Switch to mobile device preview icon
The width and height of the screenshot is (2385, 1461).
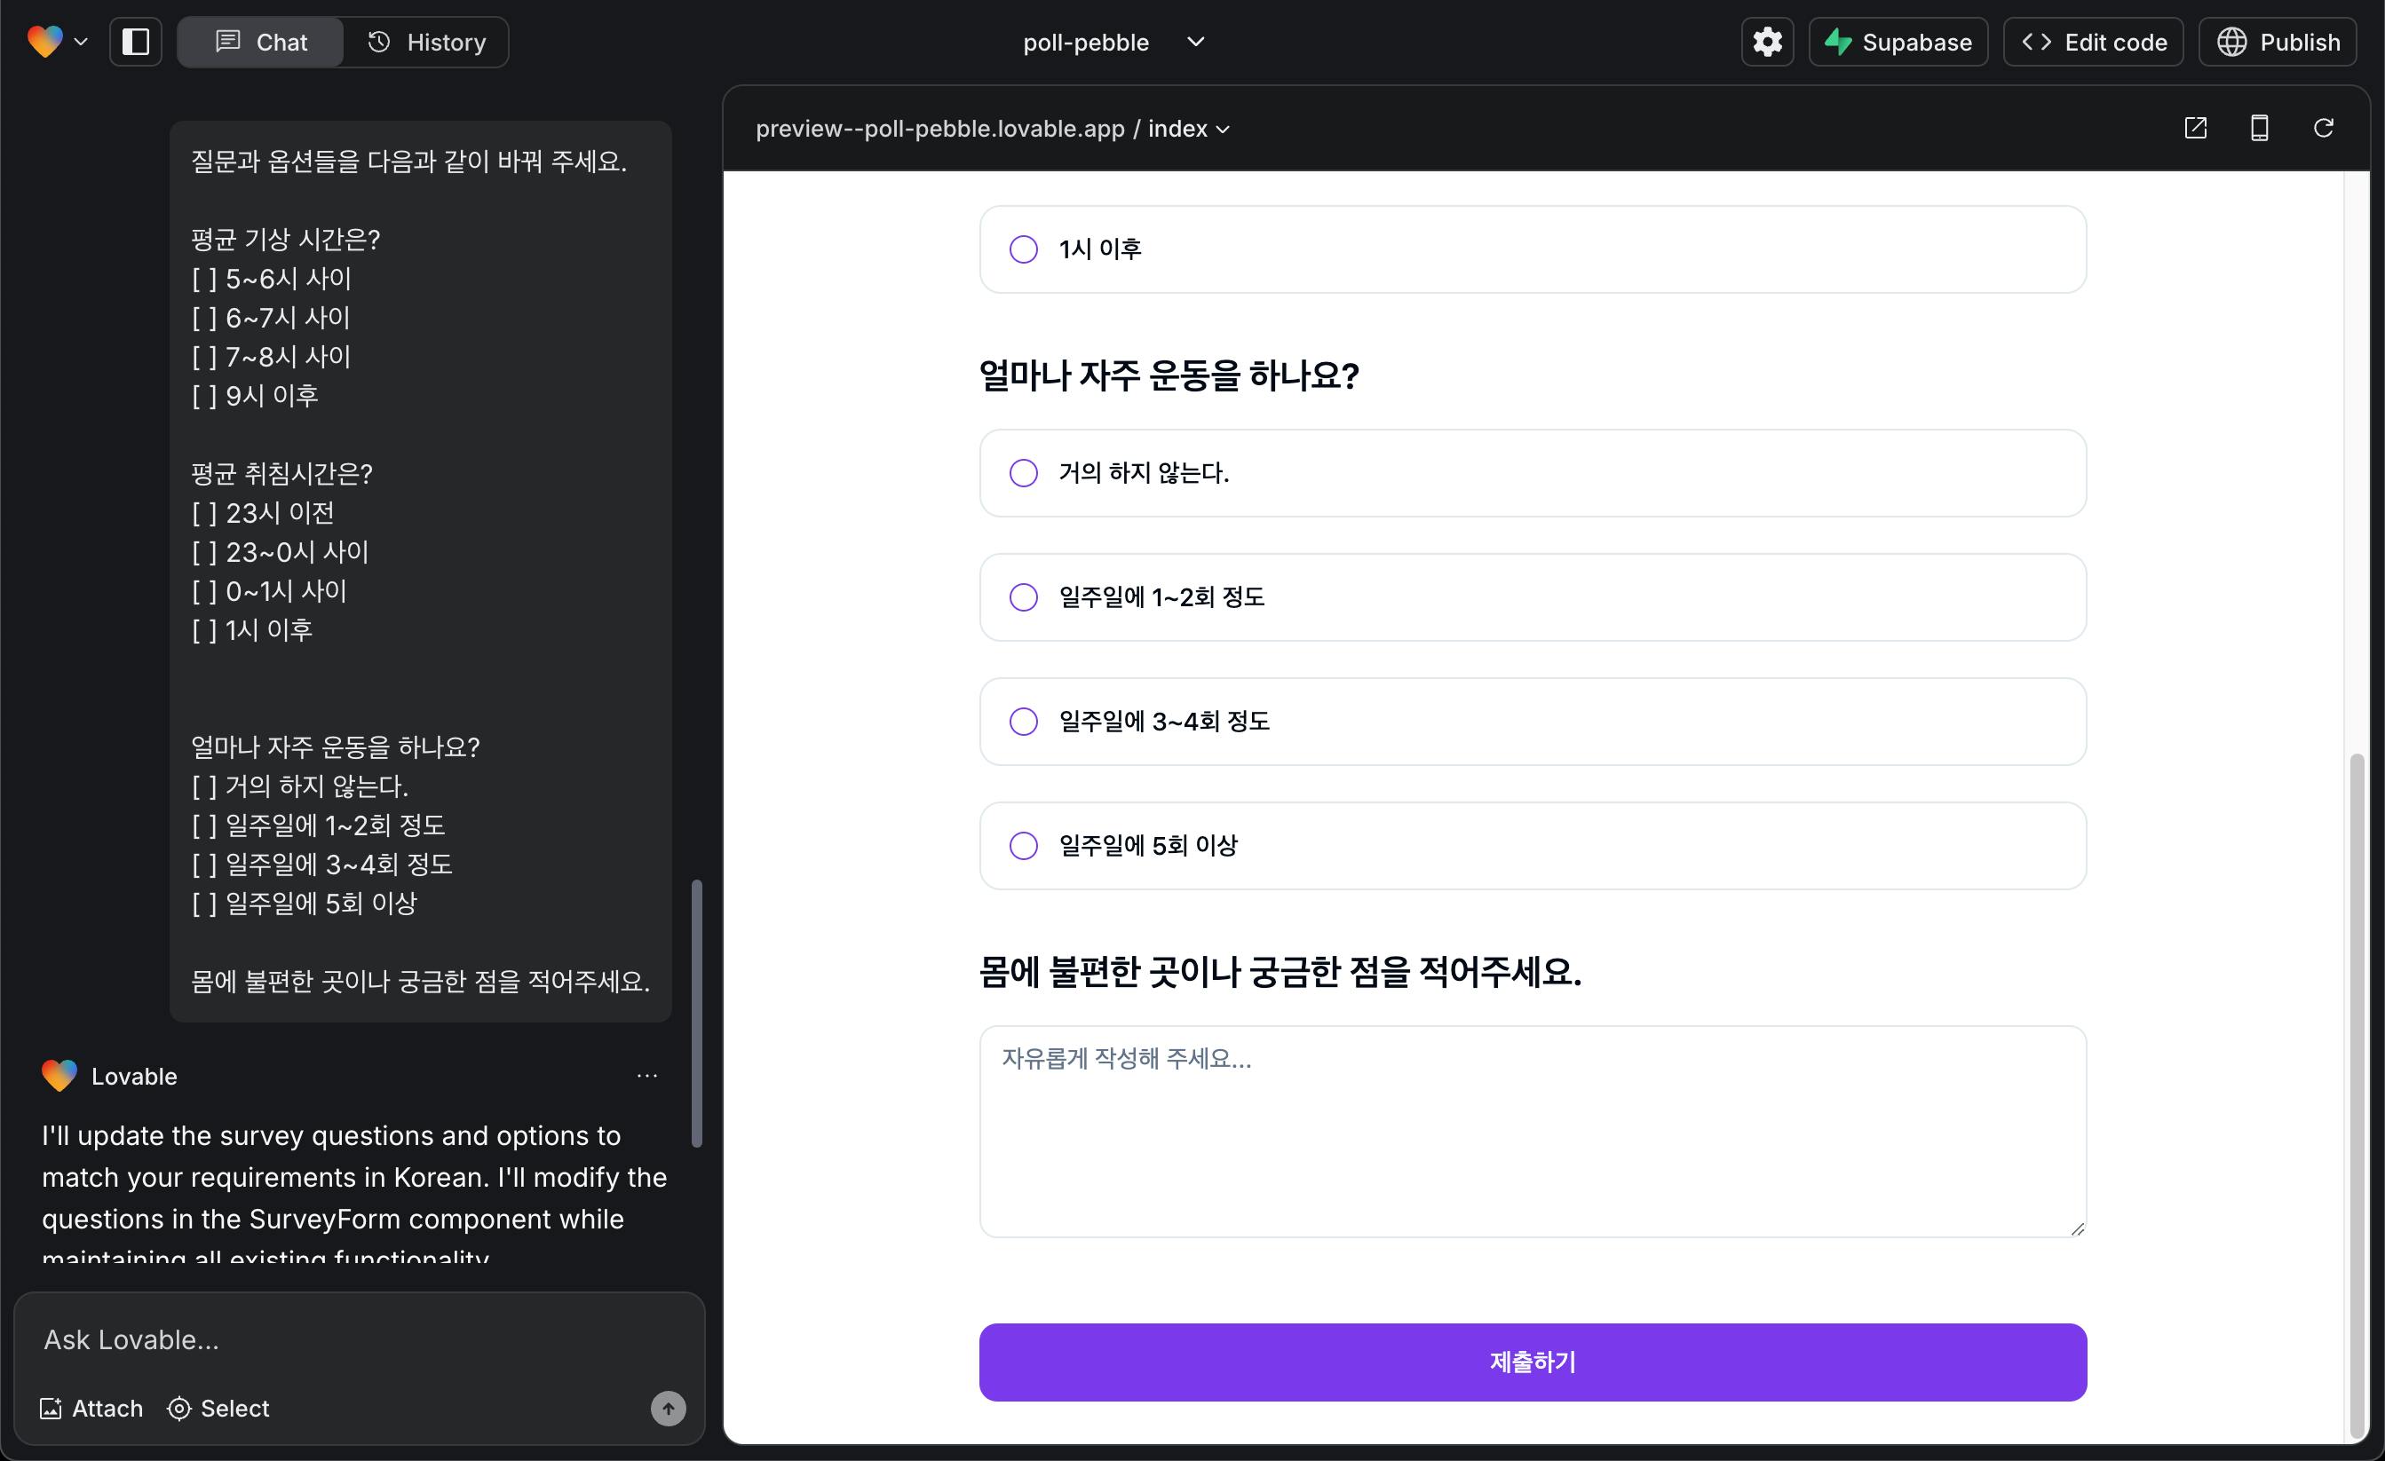[2259, 128]
